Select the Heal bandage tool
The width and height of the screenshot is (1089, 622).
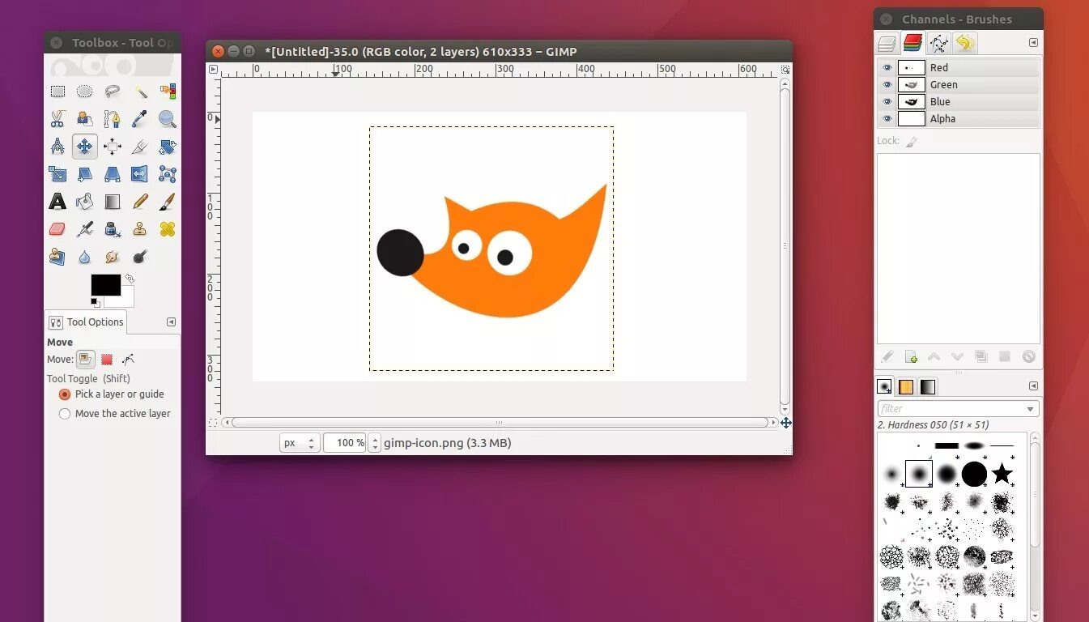168,229
